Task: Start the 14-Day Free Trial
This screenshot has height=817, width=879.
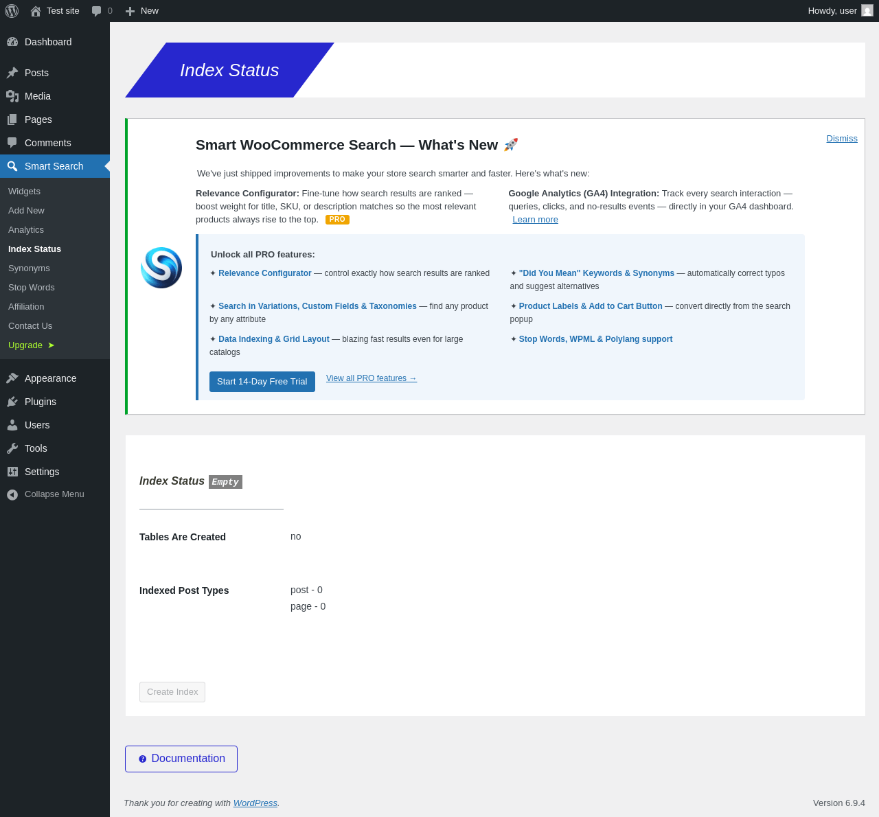Action: 262,382
